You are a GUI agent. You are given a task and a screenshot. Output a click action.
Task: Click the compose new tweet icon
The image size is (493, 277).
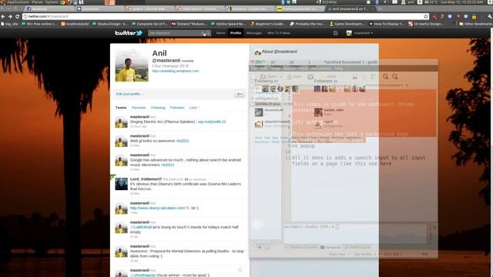coord(336,33)
